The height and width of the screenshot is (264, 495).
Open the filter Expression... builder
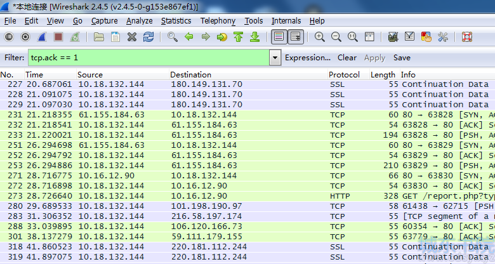point(308,58)
